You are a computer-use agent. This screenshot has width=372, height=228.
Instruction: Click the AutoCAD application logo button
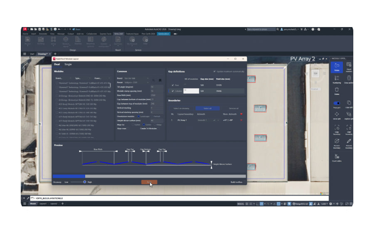click(x=25, y=29)
